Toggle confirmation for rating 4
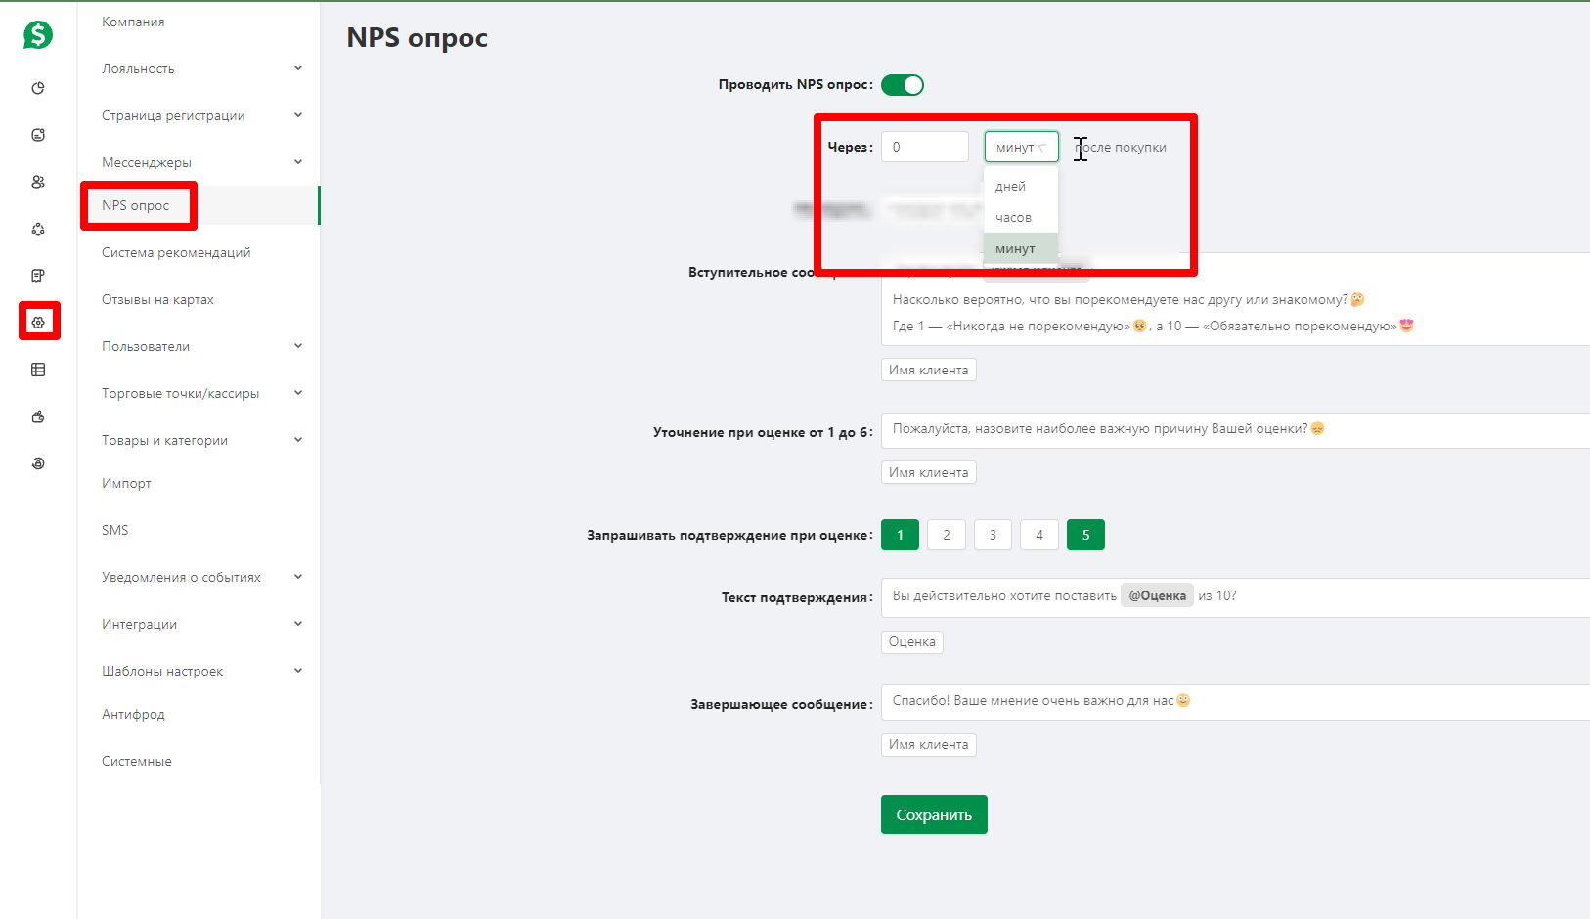 point(1039,535)
